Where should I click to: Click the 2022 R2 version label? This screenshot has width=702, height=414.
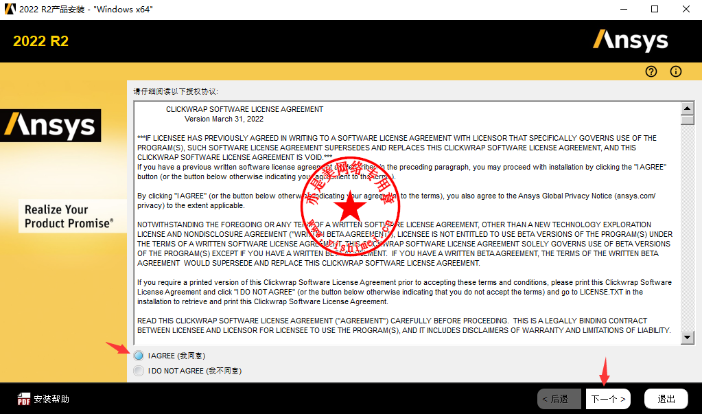[40, 41]
